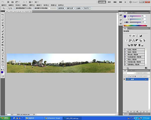This screenshot has width=151, height=120.
Task: Select the Horizontal Type tool
Action: pyautogui.click(x=3, y=56)
